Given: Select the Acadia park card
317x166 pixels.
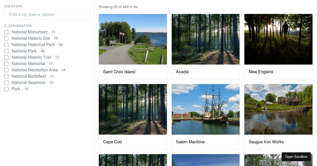Looking at the screenshot, I should click(206, 39).
